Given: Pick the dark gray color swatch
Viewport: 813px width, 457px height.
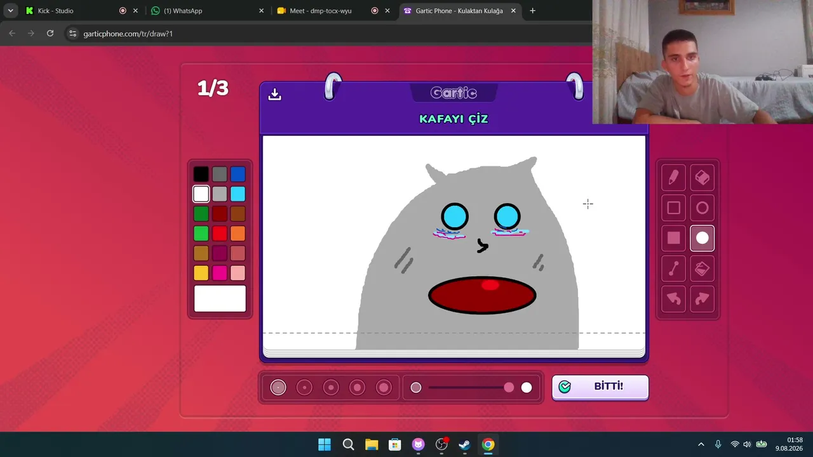Looking at the screenshot, I should [x=220, y=174].
